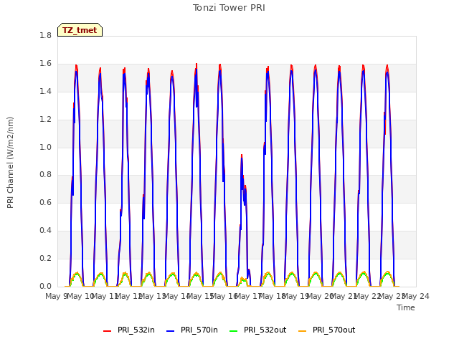
Task: Click the orange PRI_570out legend swatch
Action: point(303,331)
